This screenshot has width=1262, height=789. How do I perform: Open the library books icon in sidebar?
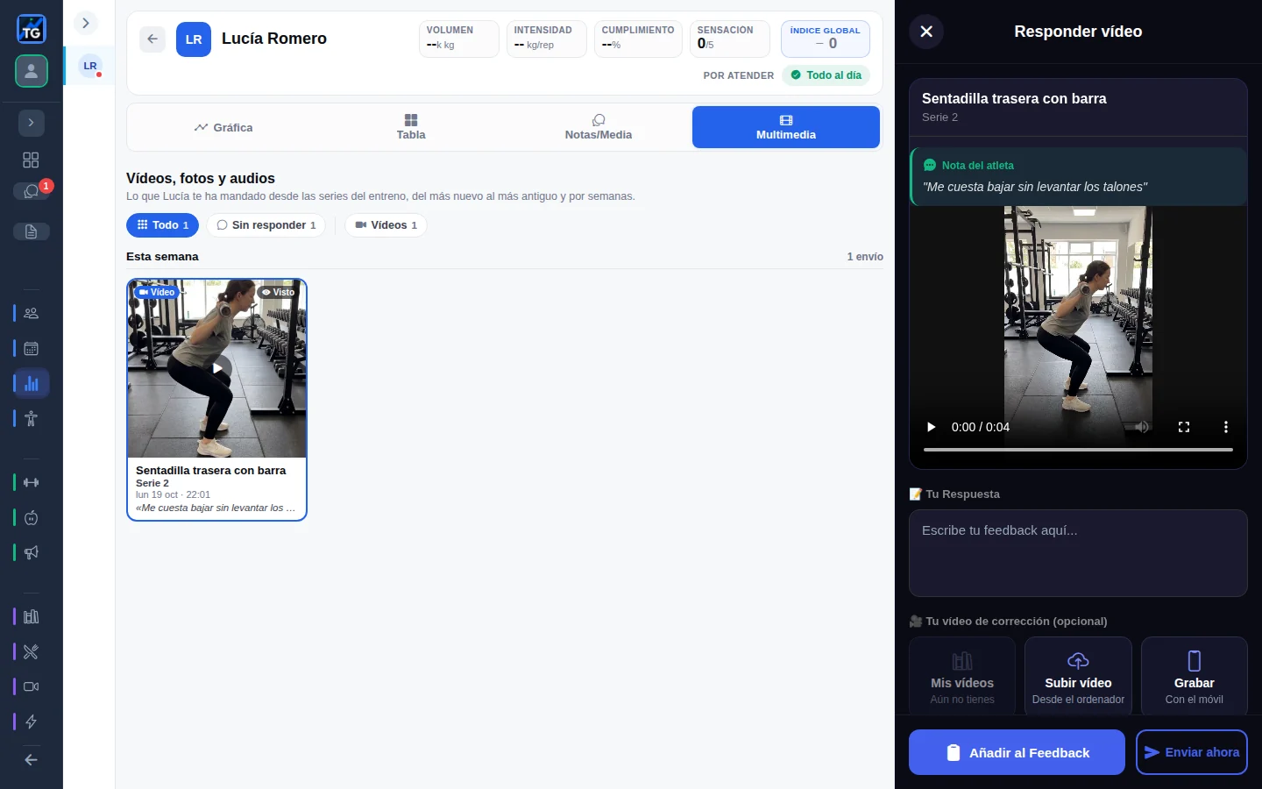tap(32, 616)
